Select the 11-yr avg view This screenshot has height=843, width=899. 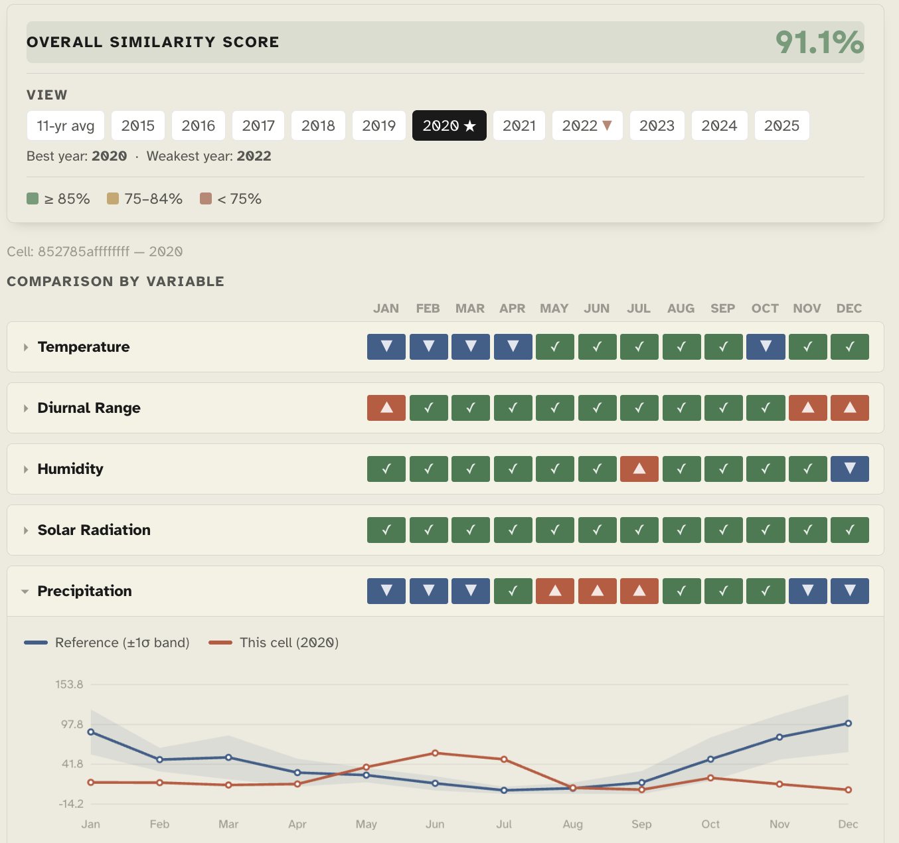tap(66, 125)
